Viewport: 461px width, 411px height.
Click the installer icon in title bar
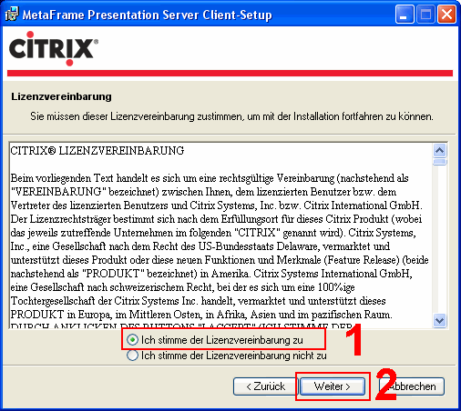click(x=12, y=14)
